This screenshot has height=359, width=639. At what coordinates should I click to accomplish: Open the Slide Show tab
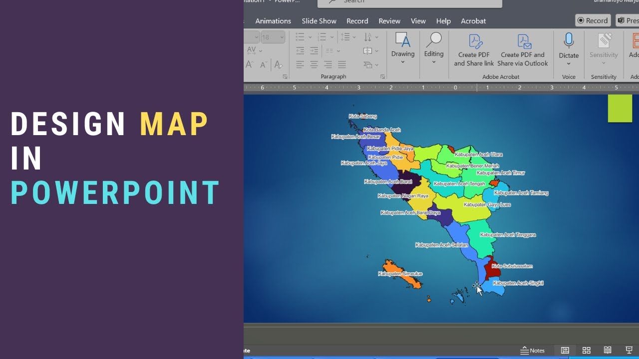[x=319, y=21]
